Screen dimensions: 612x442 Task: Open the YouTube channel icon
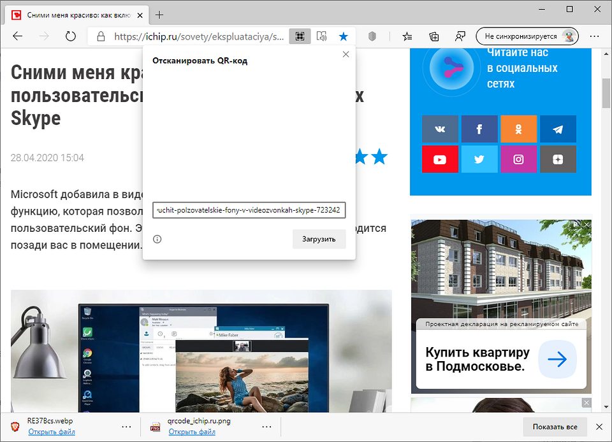point(440,159)
